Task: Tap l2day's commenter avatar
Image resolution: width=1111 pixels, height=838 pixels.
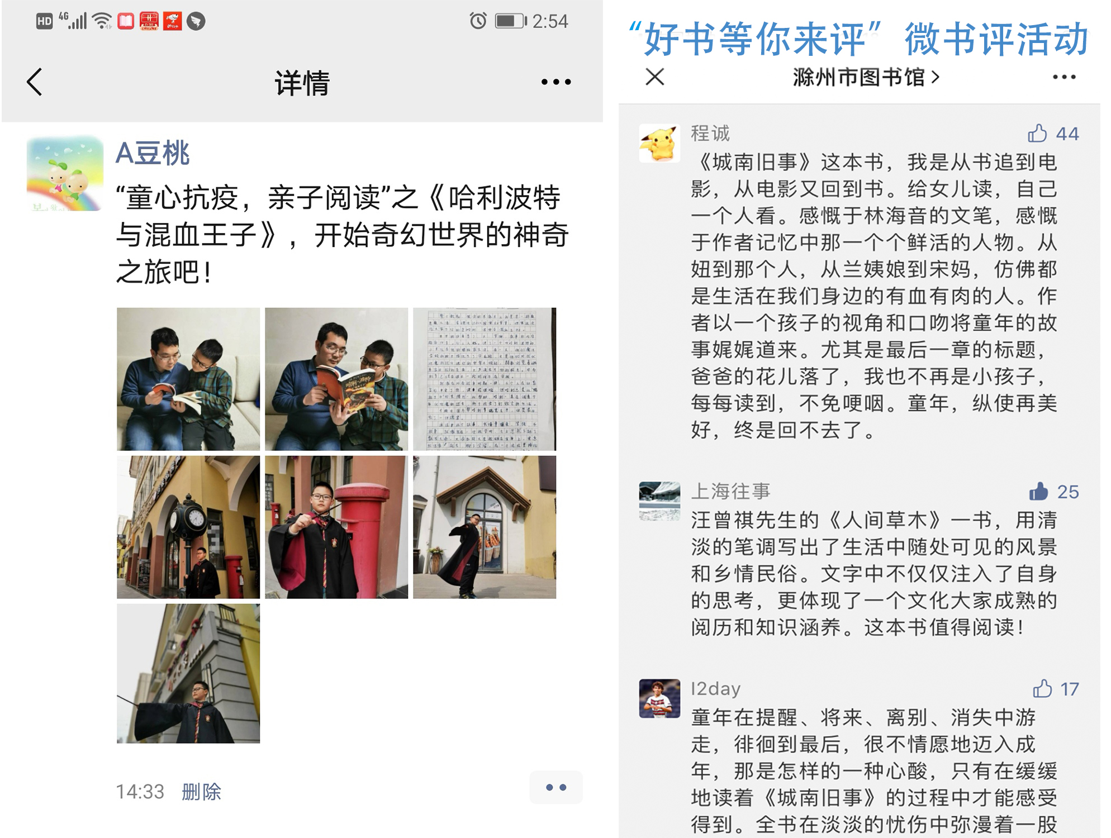Action: 659,698
